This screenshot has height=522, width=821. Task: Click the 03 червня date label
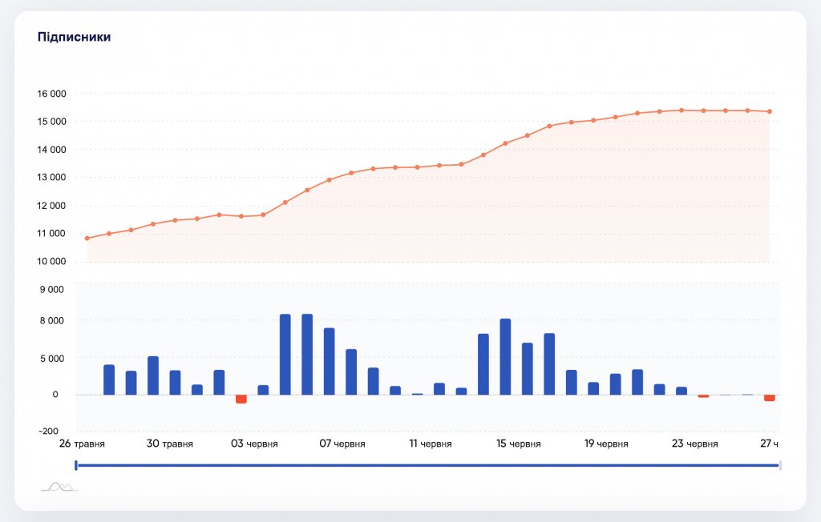pyautogui.click(x=254, y=444)
